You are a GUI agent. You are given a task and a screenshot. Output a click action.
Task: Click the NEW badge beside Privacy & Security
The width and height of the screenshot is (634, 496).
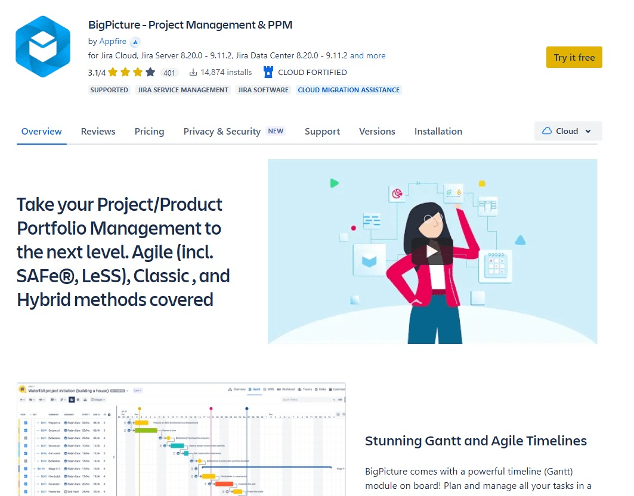pyautogui.click(x=276, y=131)
